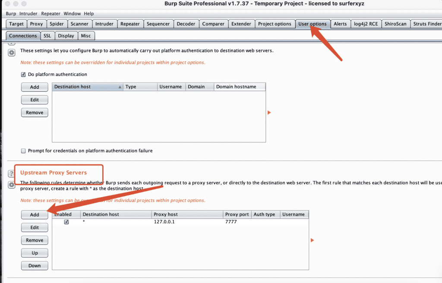Open the Struts Finder tab
Viewport: 442px width, 283px height.
(426, 24)
